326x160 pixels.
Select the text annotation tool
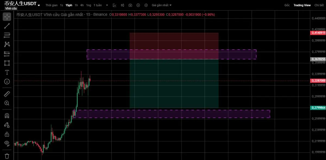[x=7, y=72]
